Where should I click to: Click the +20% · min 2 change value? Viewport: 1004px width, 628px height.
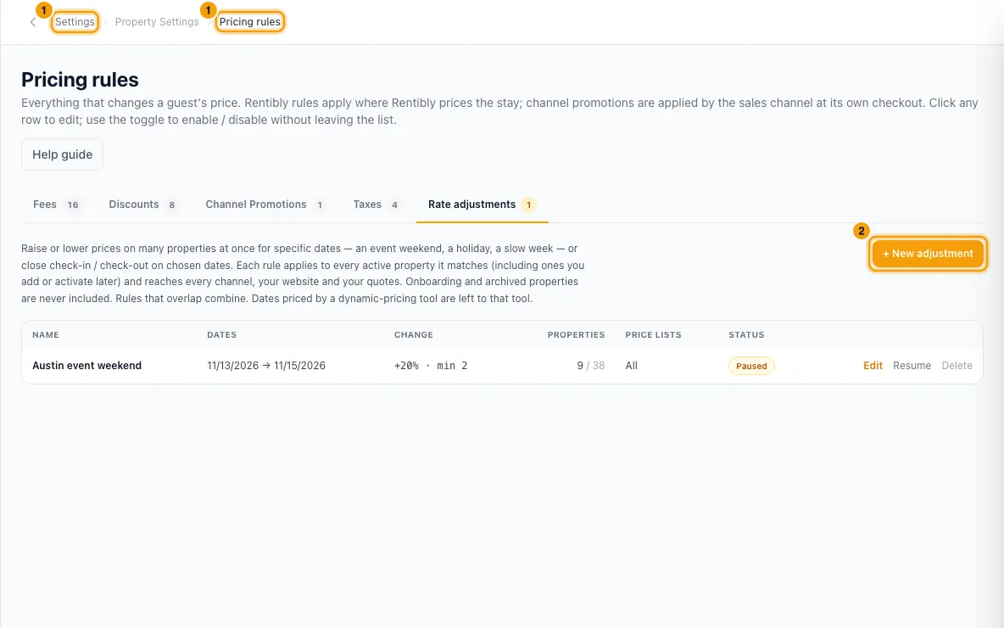tap(431, 366)
